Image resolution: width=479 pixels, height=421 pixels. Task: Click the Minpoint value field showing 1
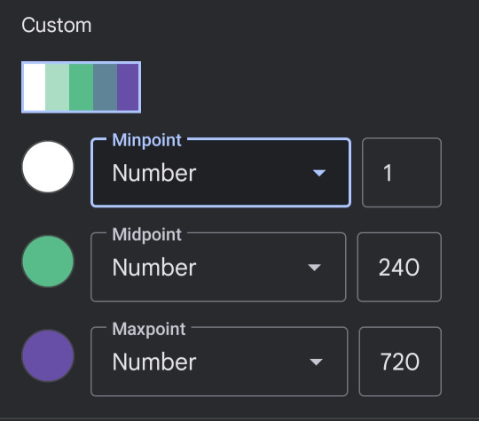pos(402,173)
